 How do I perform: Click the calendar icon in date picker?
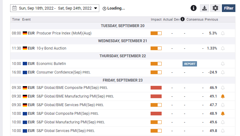click(14, 8)
